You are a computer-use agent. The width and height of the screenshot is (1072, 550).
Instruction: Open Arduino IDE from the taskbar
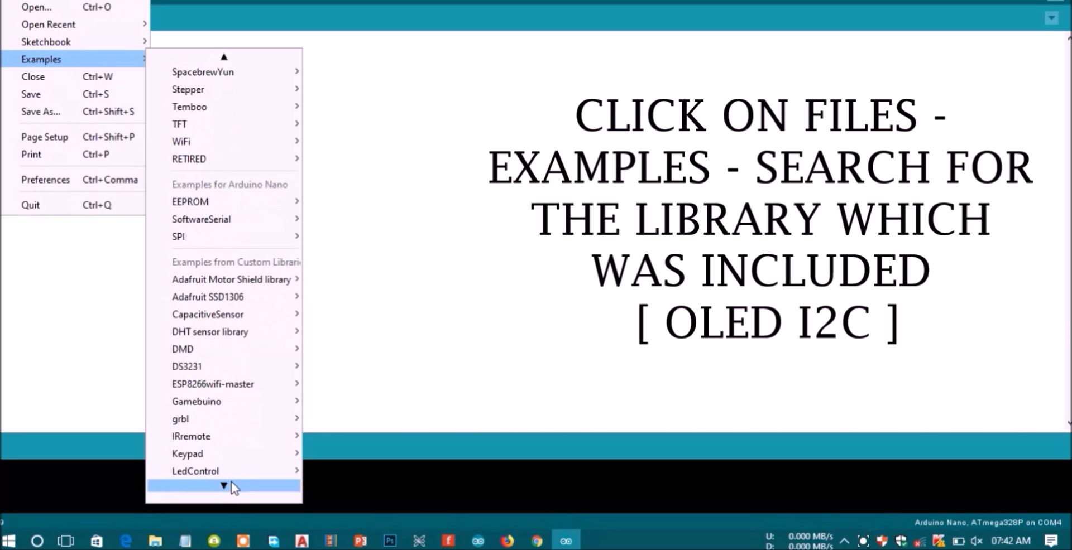coord(566,541)
